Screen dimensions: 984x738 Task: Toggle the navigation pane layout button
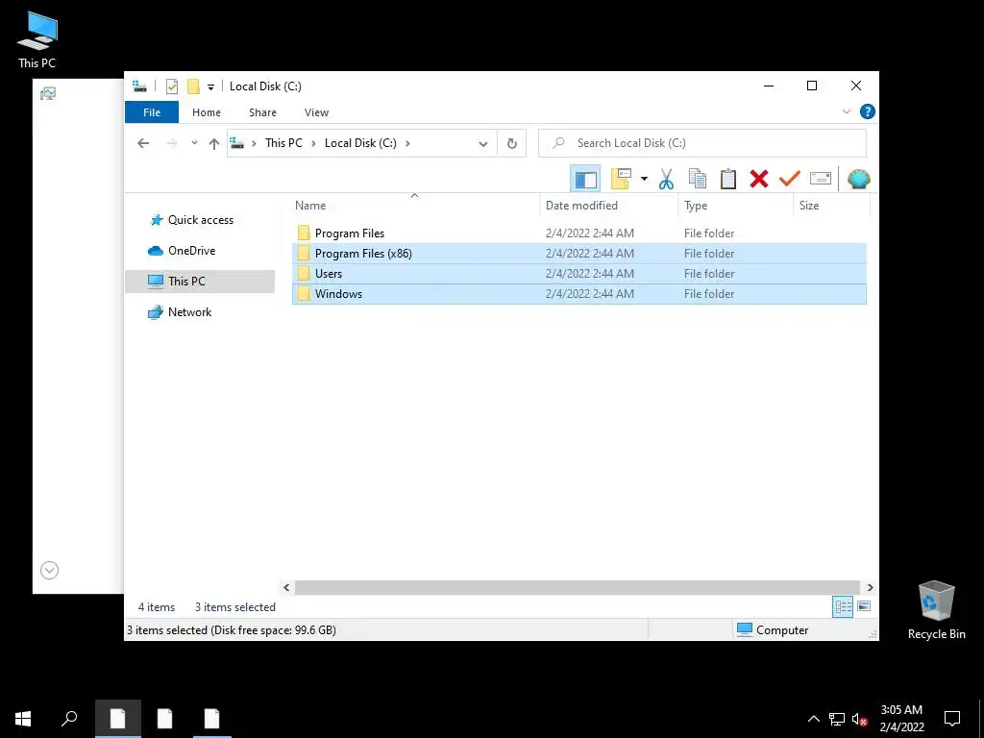[585, 180]
